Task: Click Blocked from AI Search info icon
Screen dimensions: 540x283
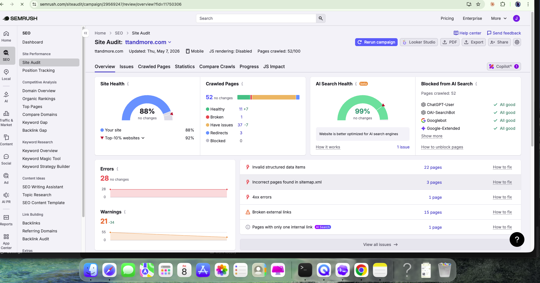Action: 476,84
